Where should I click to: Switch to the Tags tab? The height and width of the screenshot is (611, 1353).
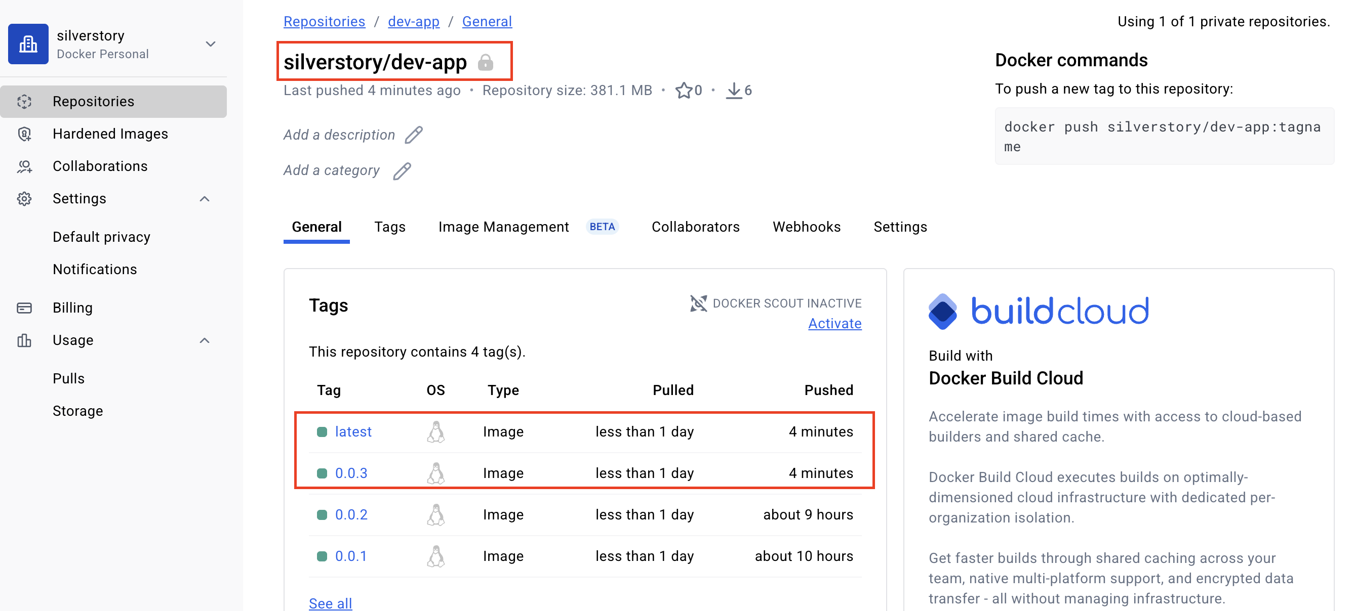(x=390, y=227)
